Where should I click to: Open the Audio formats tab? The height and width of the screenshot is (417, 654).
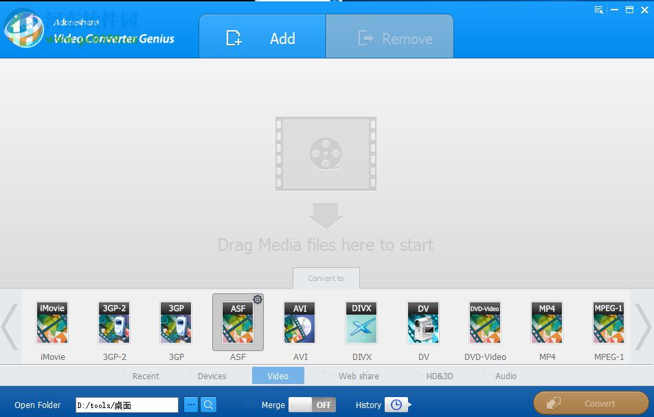506,376
